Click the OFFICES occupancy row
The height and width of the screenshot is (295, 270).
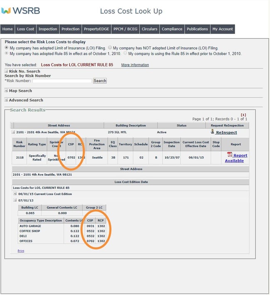pos(62,241)
